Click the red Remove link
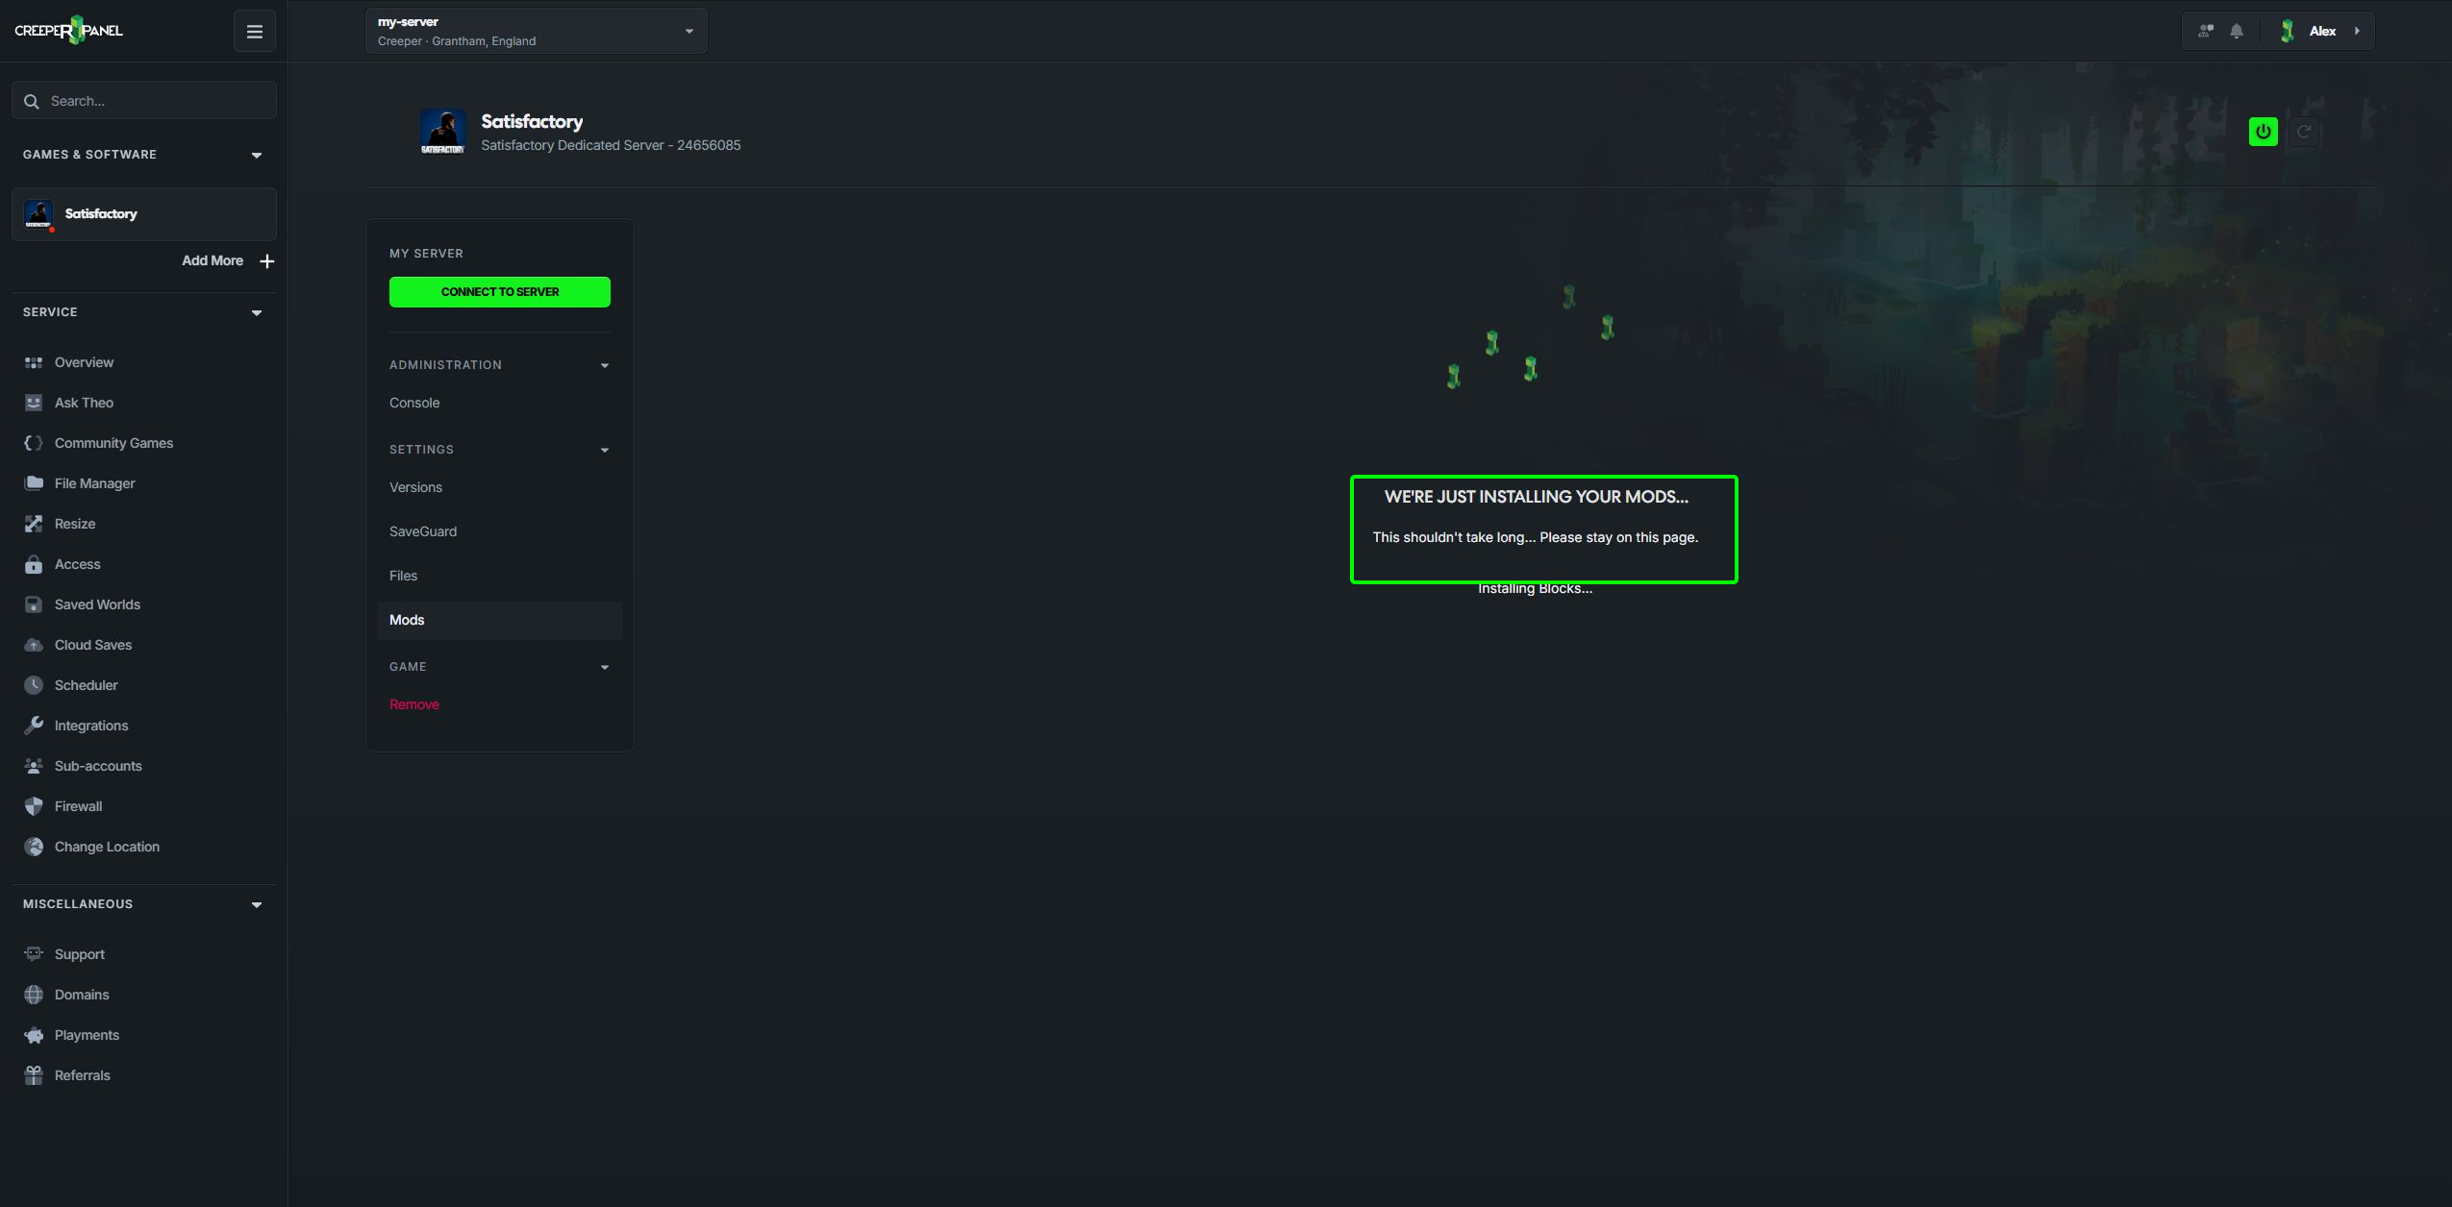 point(414,704)
